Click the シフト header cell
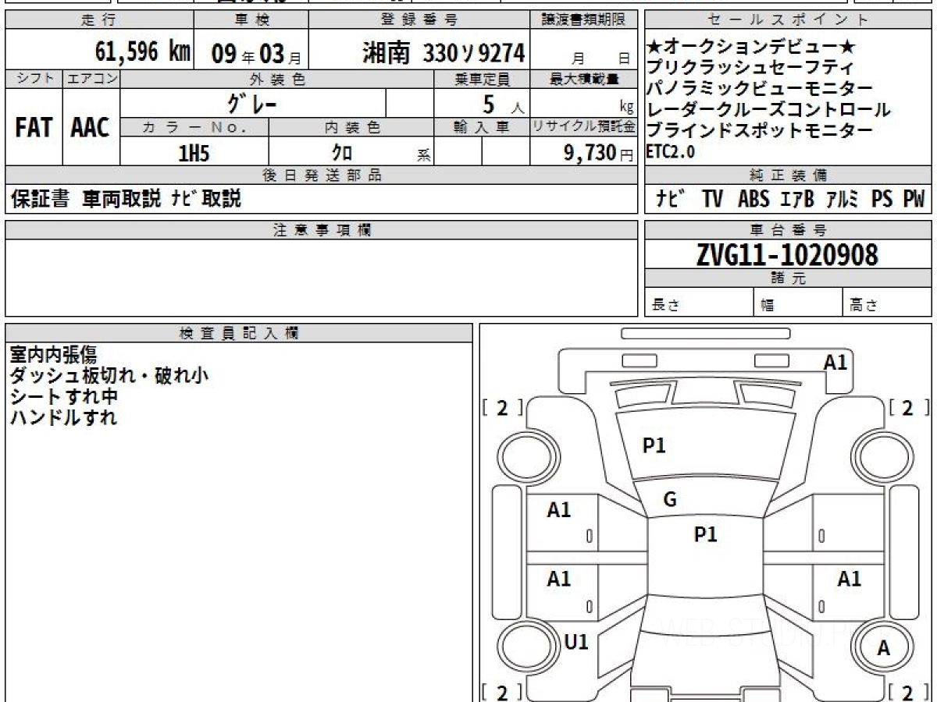The image size is (937, 702). pos(34,79)
